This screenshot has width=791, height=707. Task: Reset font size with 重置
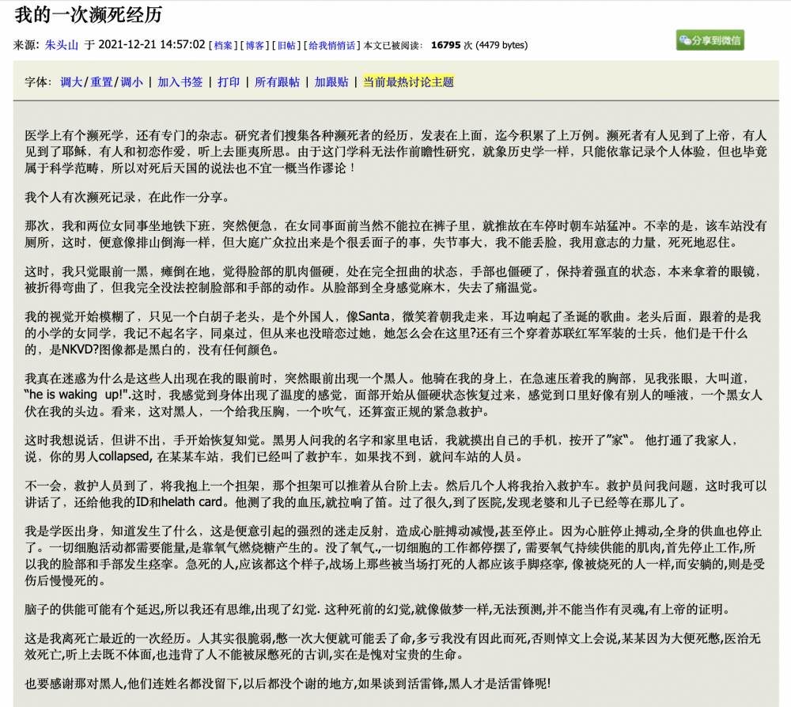[101, 82]
